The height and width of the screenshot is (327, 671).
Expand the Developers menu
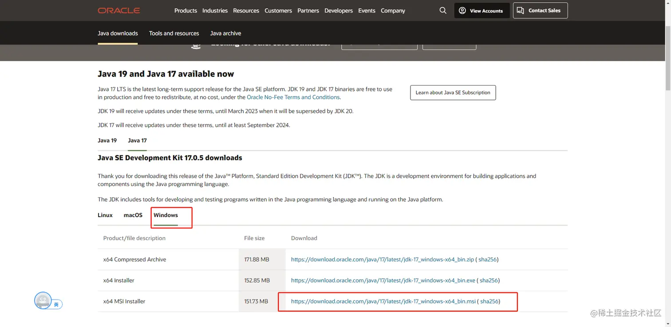(339, 11)
